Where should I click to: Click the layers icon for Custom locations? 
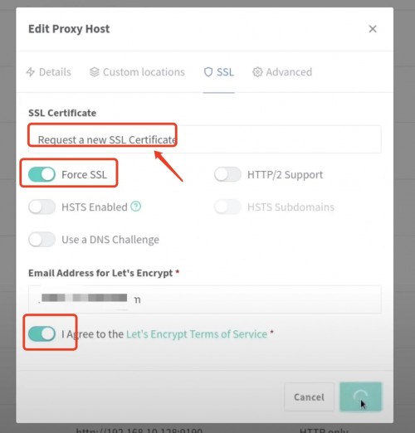tap(95, 72)
